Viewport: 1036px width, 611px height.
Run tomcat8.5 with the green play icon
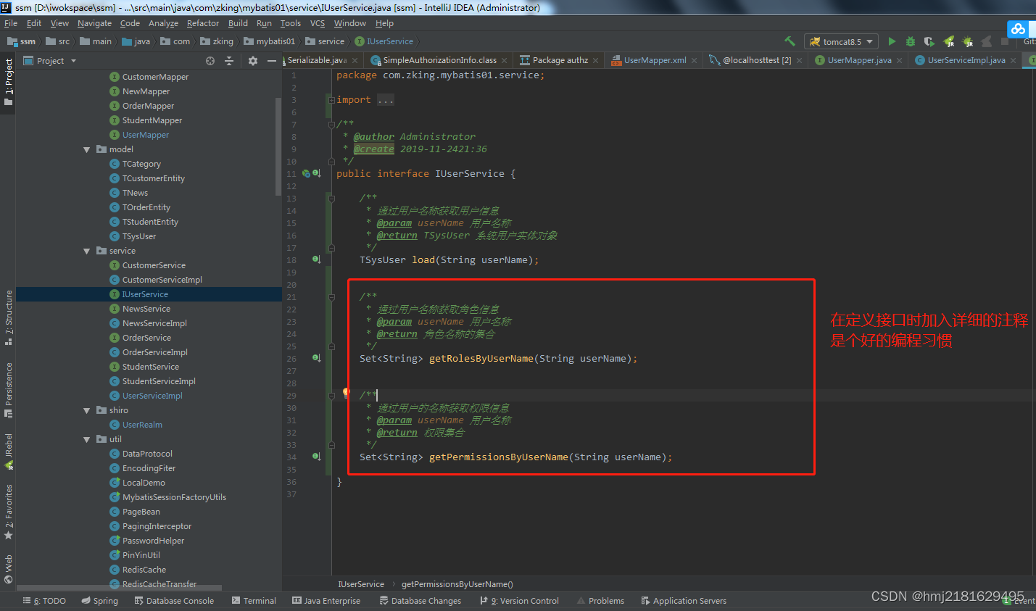892,41
